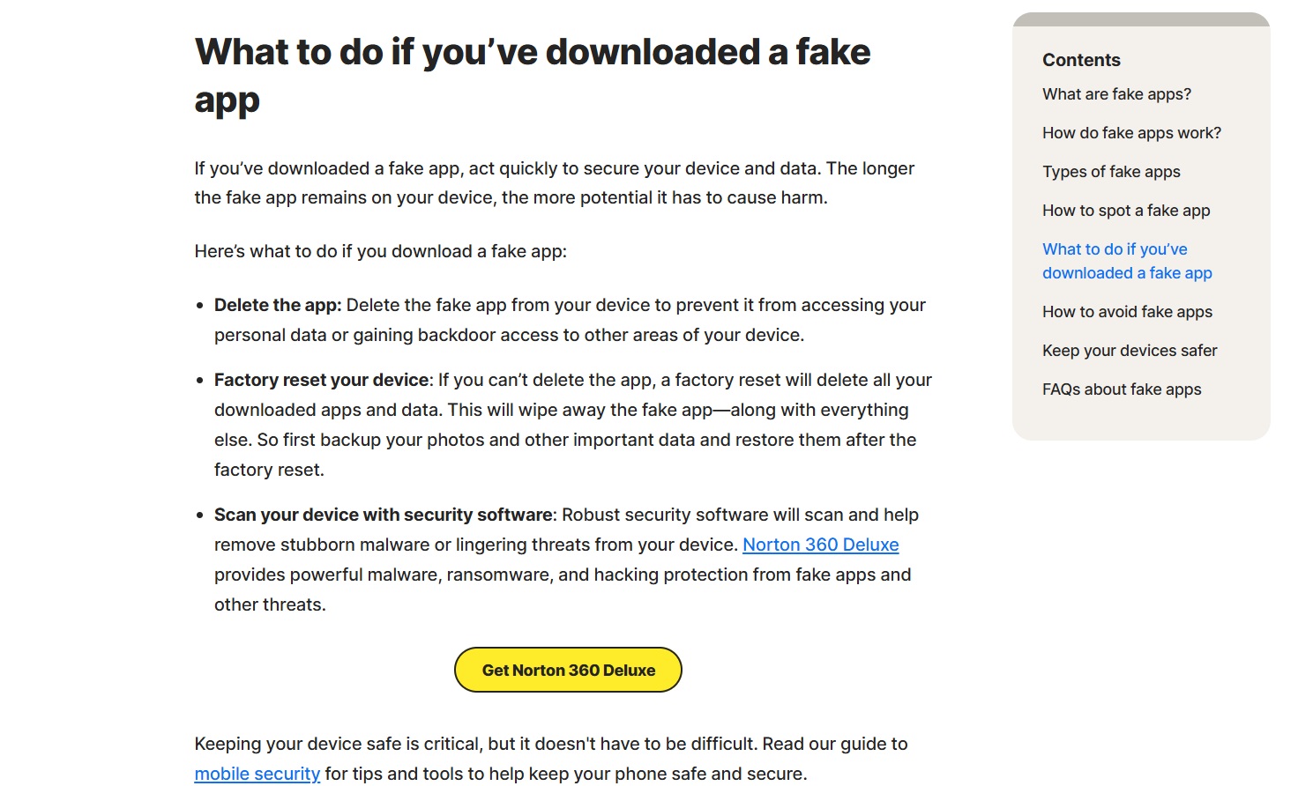Navigate to "How to avoid fake apps"
Viewport: 1298px width, 786px height.
point(1127,311)
